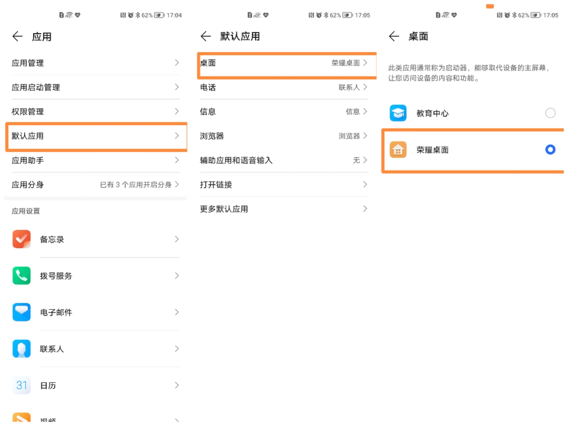
Task: Open 应用管理 menu entry
Action: [x=96, y=63]
